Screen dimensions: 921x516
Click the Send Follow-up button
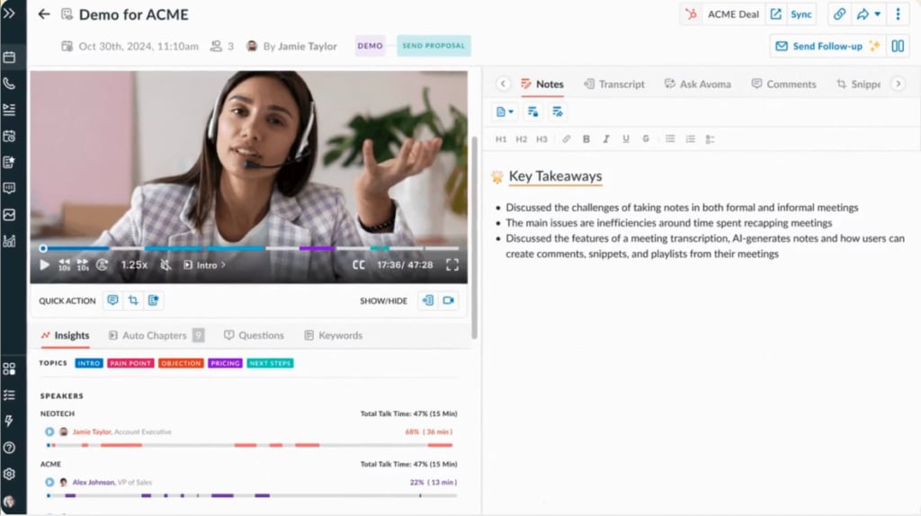[x=827, y=46]
